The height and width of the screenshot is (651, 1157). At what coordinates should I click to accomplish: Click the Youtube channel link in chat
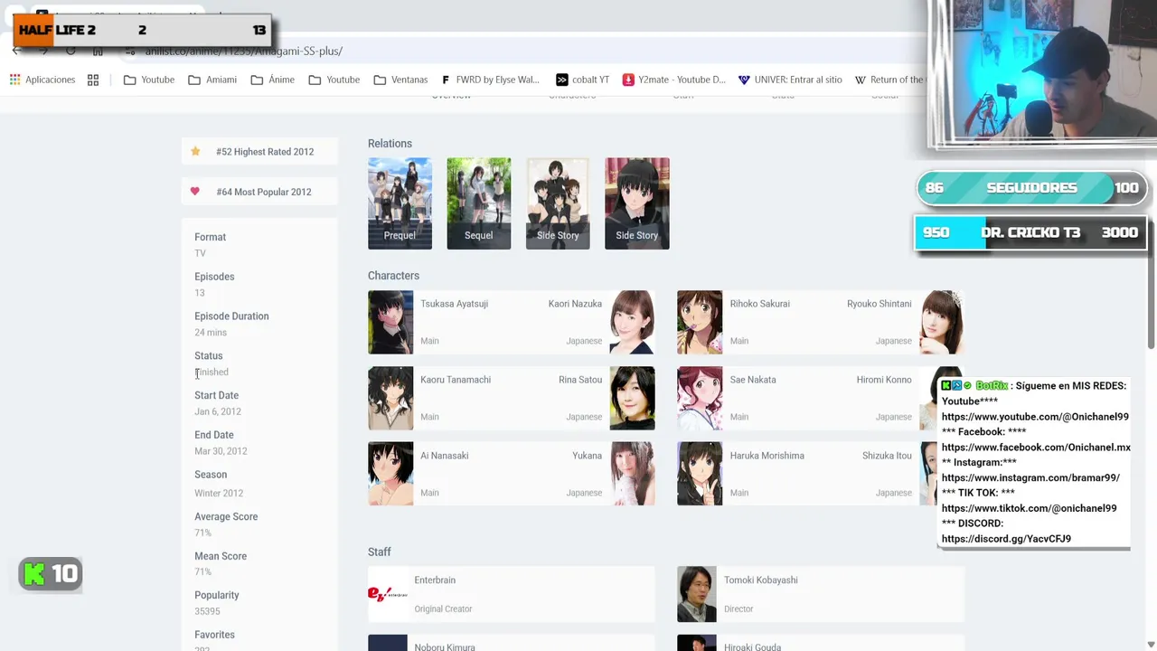point(1035,417)
